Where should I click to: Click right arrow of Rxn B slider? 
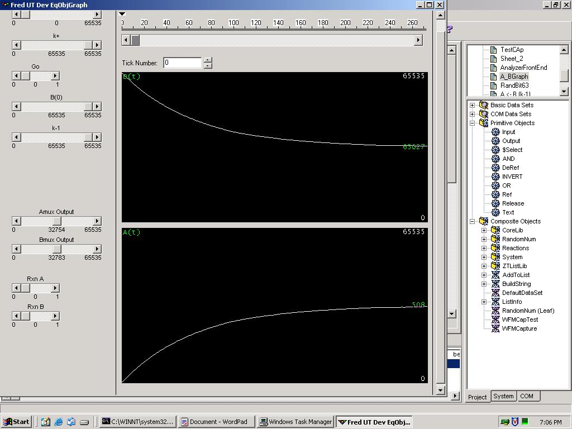[55, 316]
